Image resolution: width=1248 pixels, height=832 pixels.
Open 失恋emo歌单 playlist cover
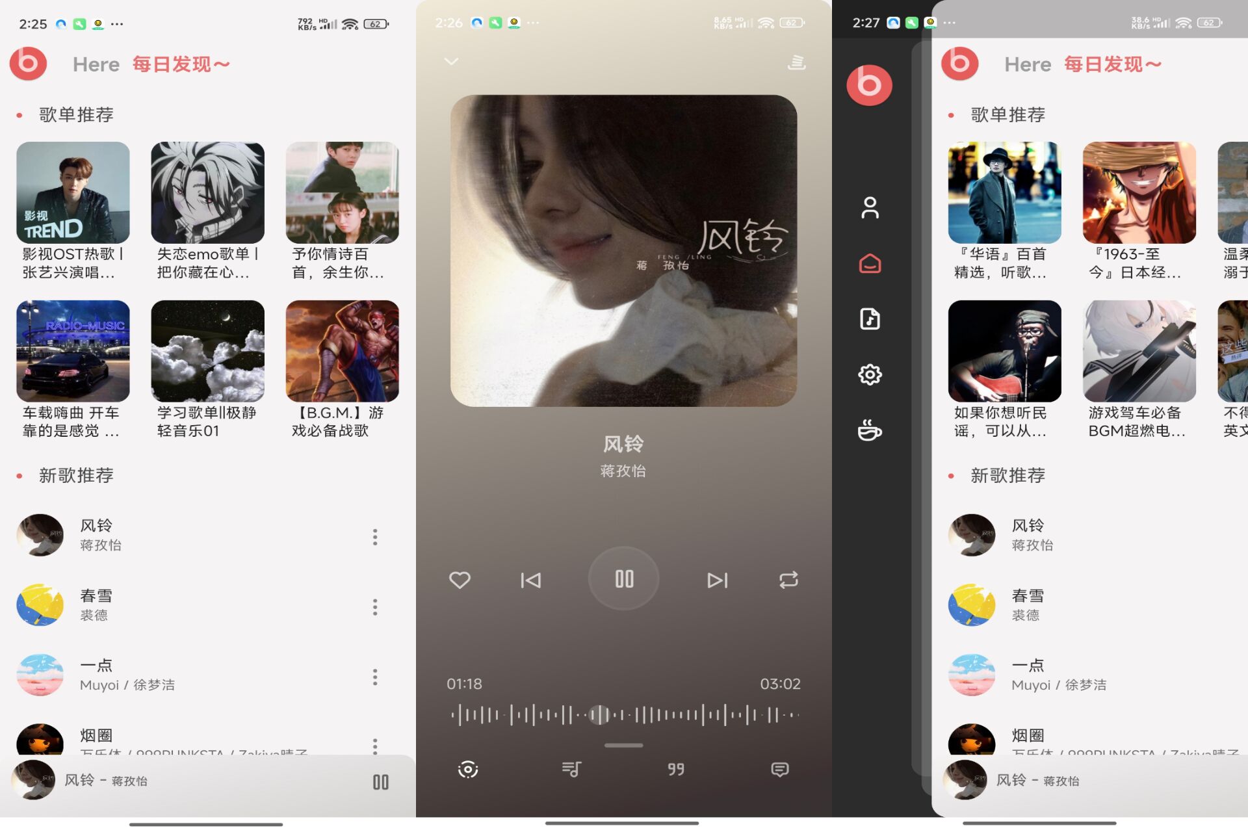click(207, 193)
